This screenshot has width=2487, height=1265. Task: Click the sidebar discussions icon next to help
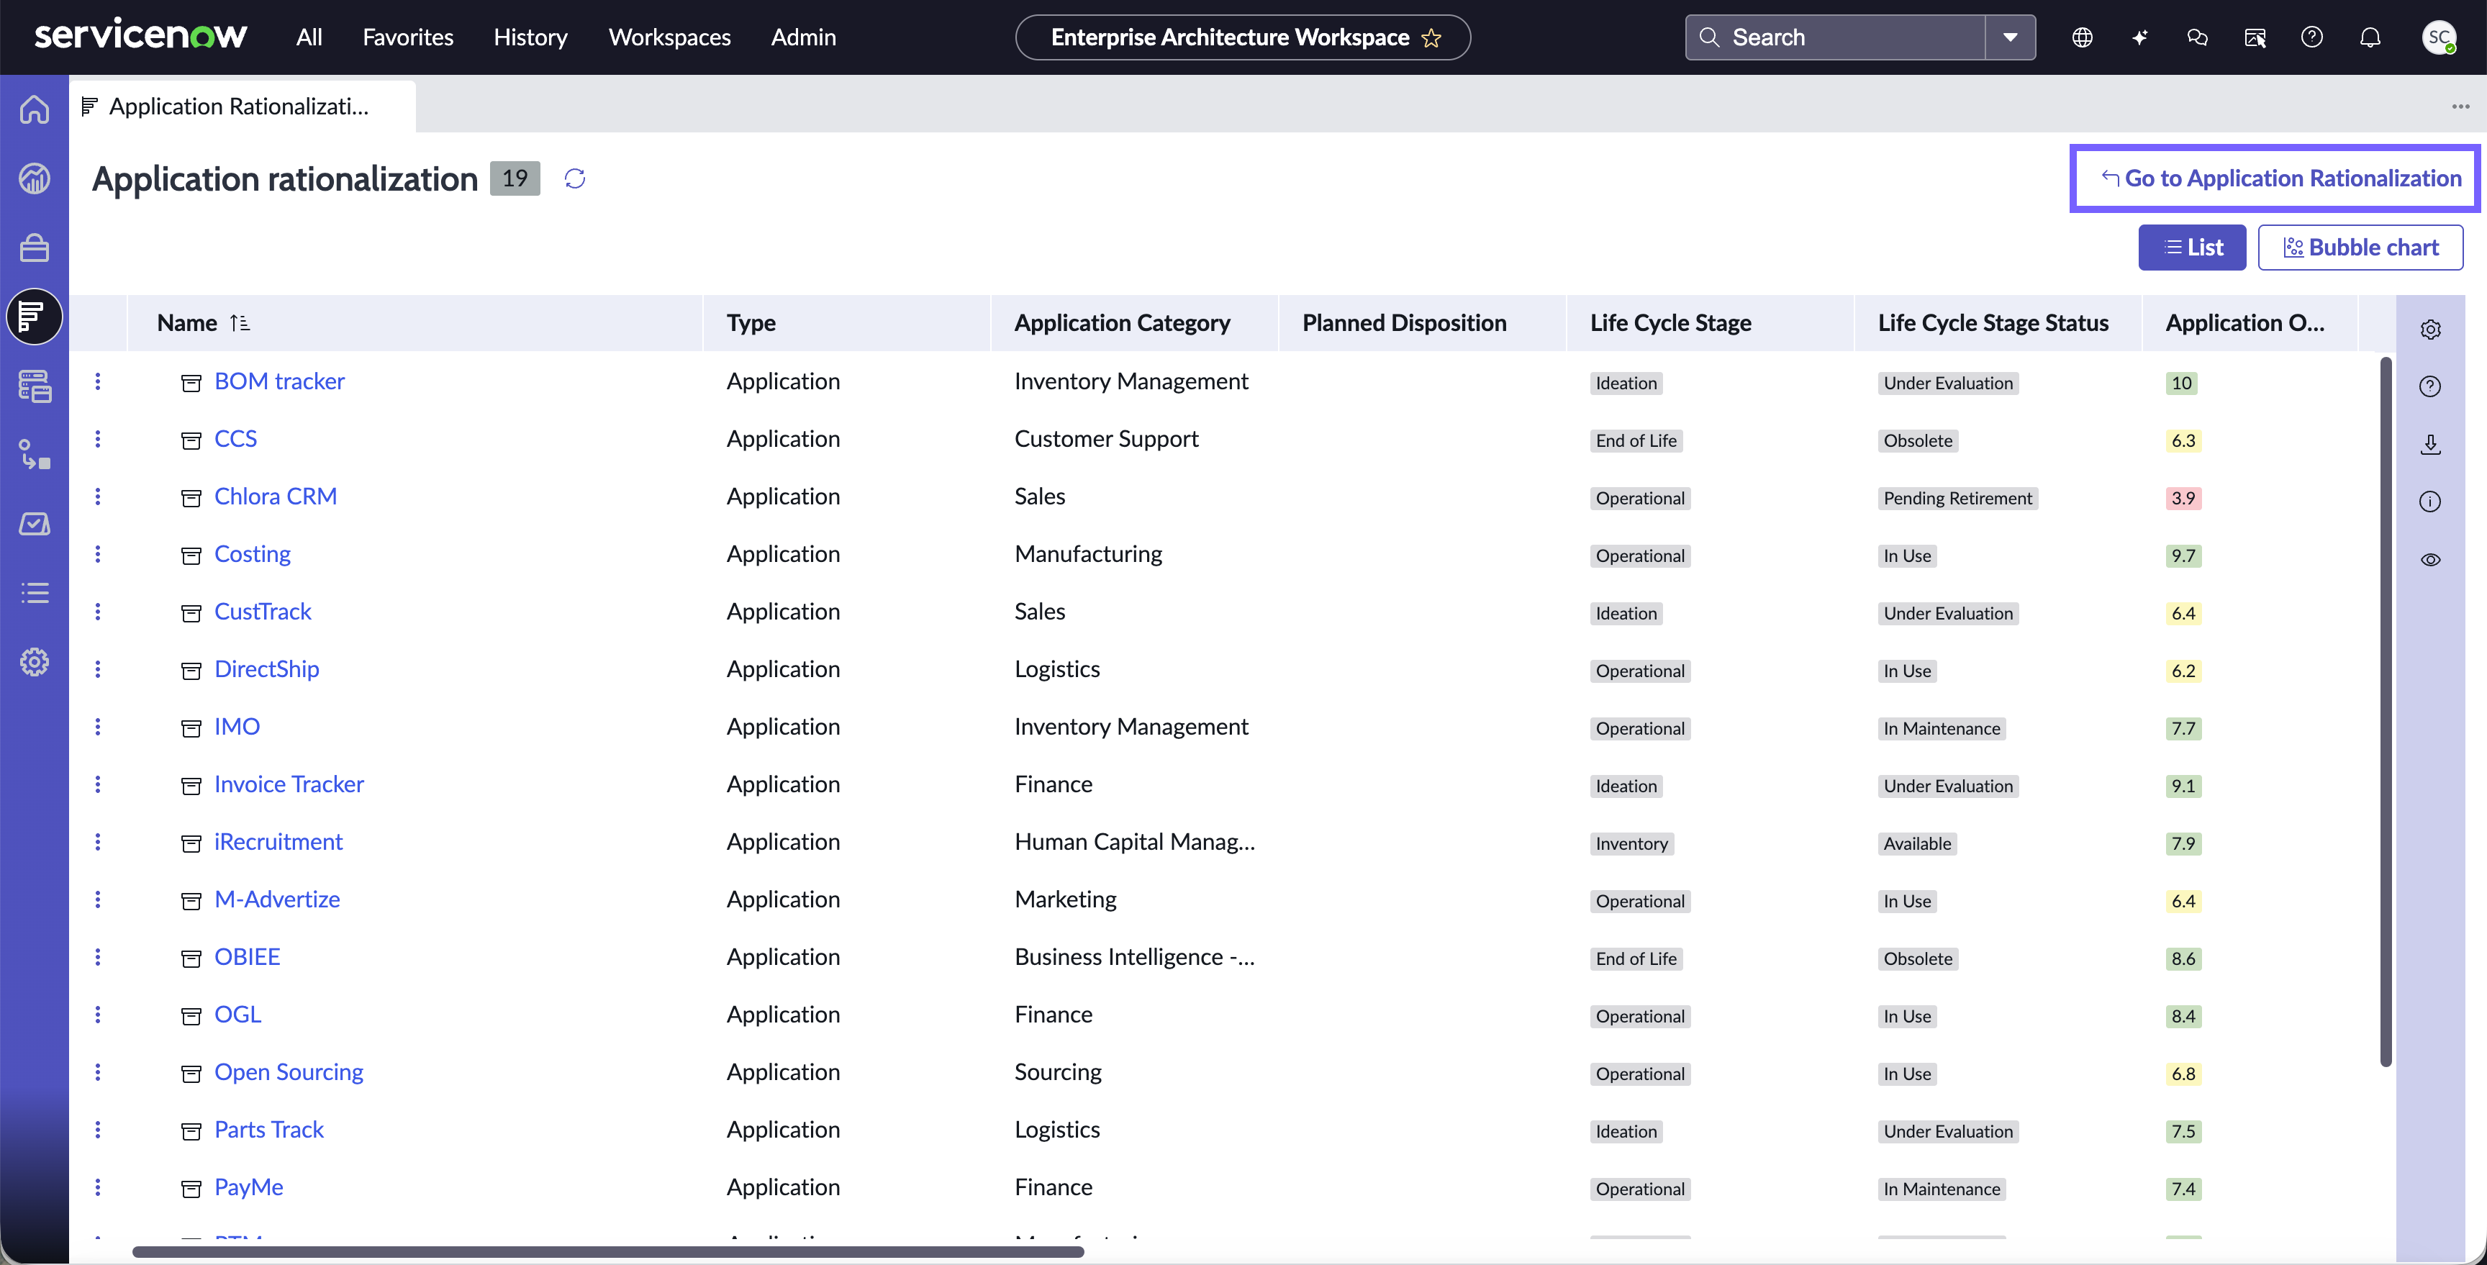[x=2255, y=37]
